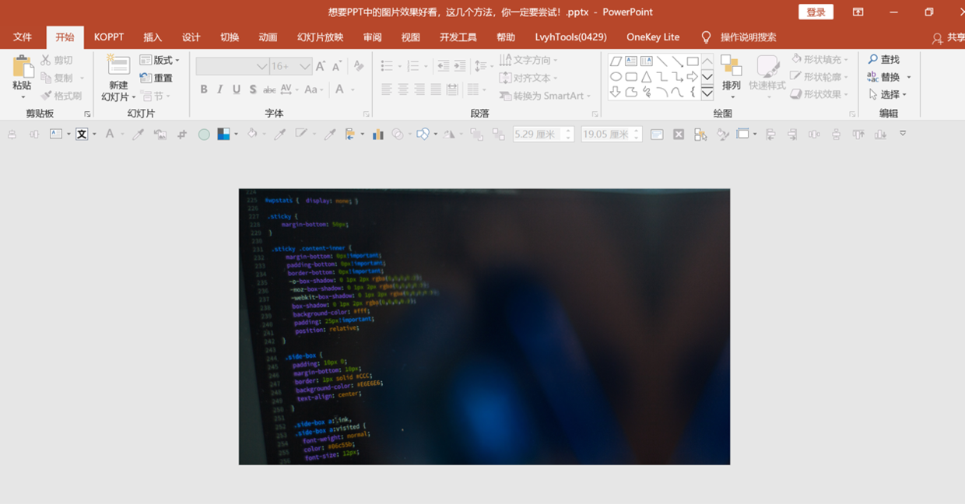The height and width of the screenshot is (504, 965).
Task: Select the block down arrow shape
Action: pyautogui.click(x=616, y=93)
